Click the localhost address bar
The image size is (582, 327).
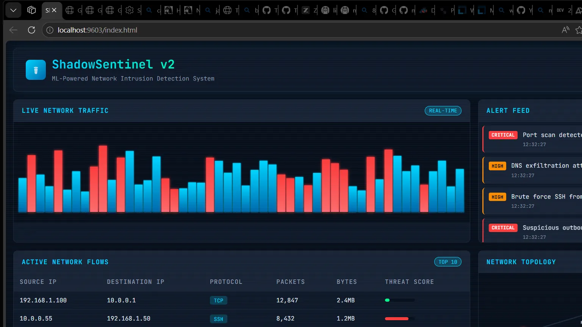point(303,30)
